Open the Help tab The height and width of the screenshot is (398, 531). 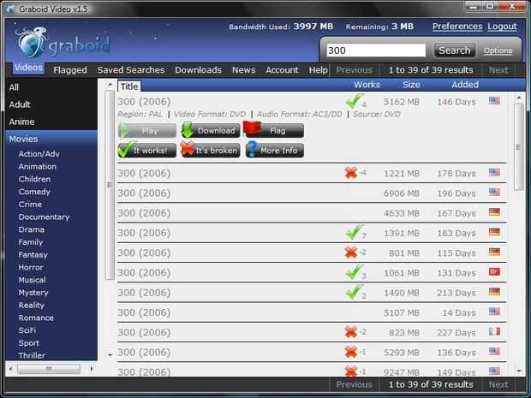click(x=318, y=70)
